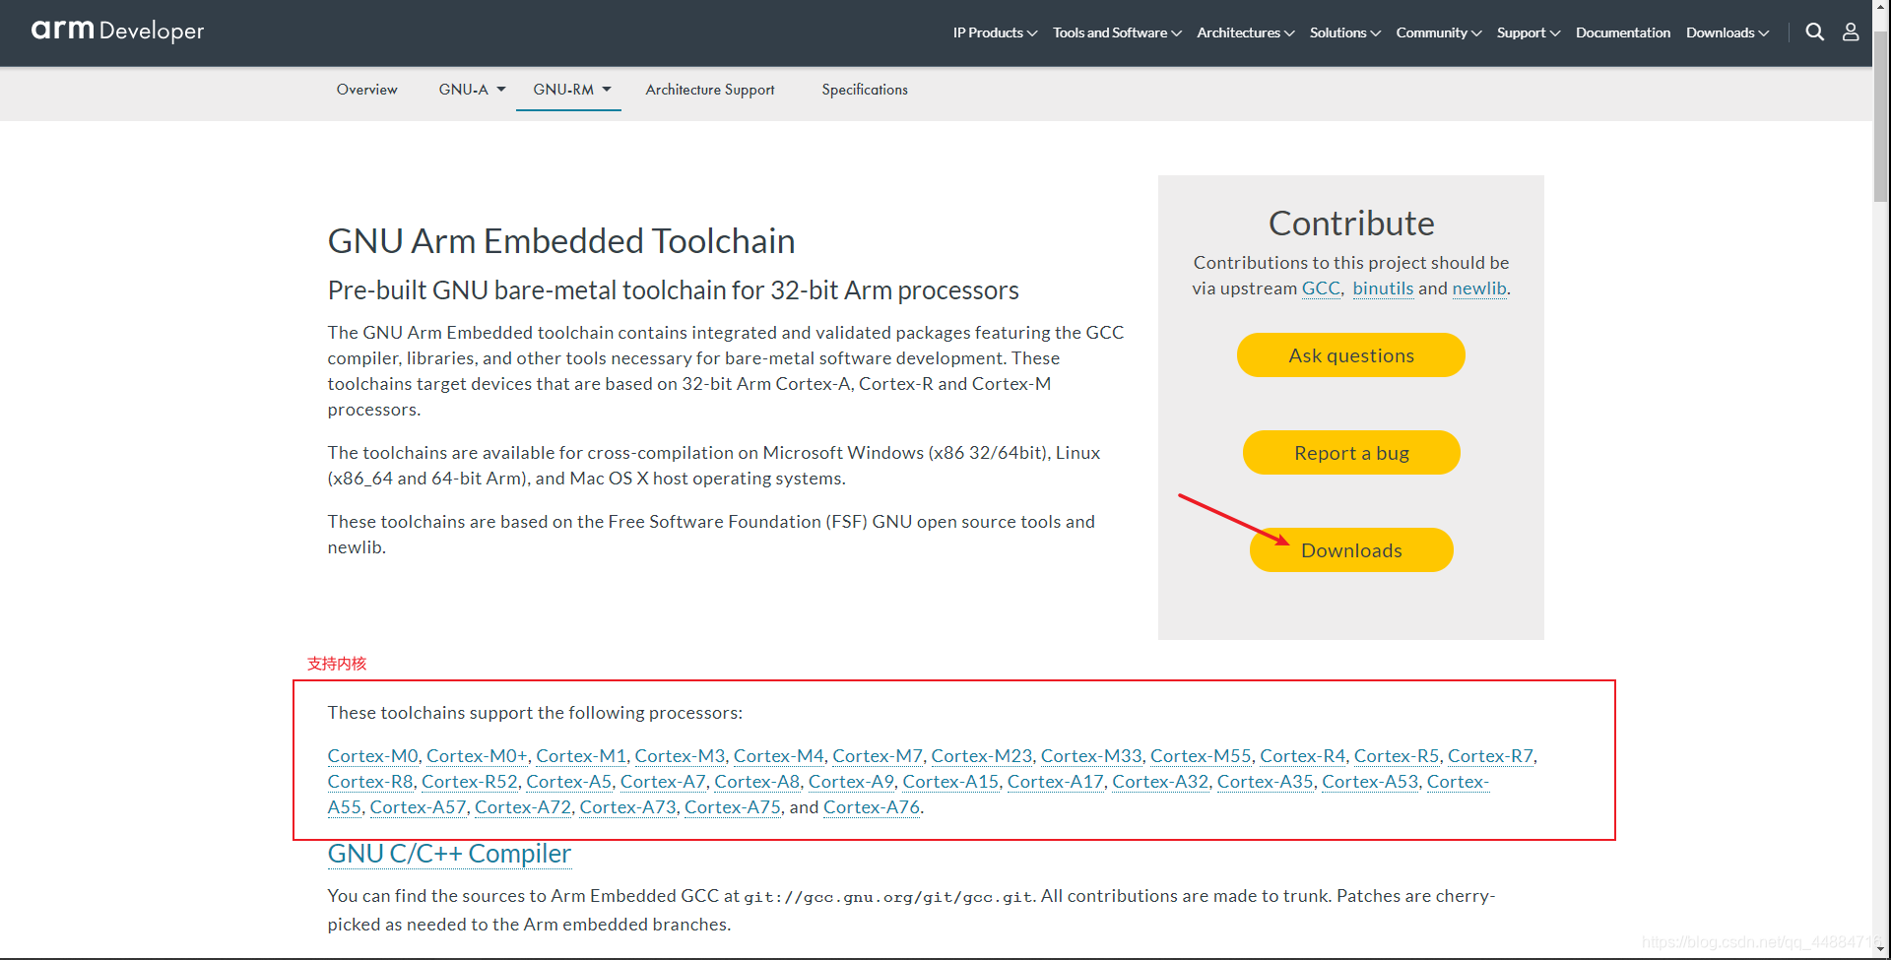Image resolution: width=1891 pixels, height=960 pixels.
Task: Open the newlib link in Contribute panel
Action: click(x=1479, y=288)
